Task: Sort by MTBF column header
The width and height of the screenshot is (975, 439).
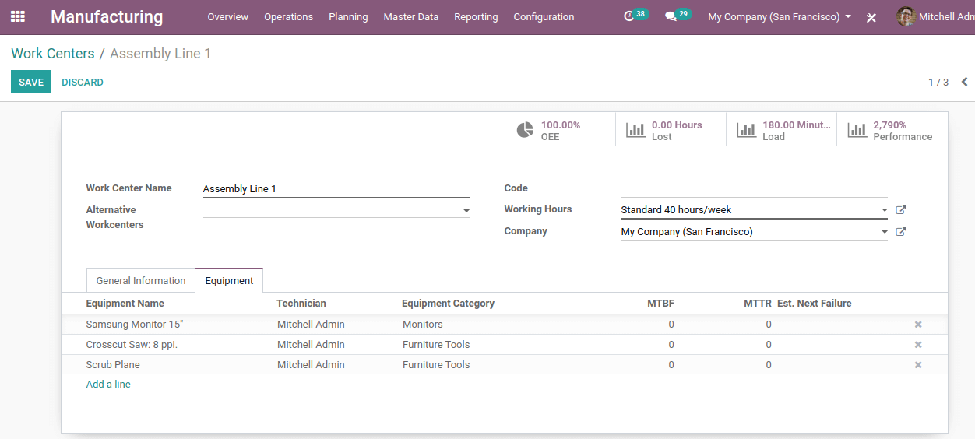Action: tap(660, 304)
